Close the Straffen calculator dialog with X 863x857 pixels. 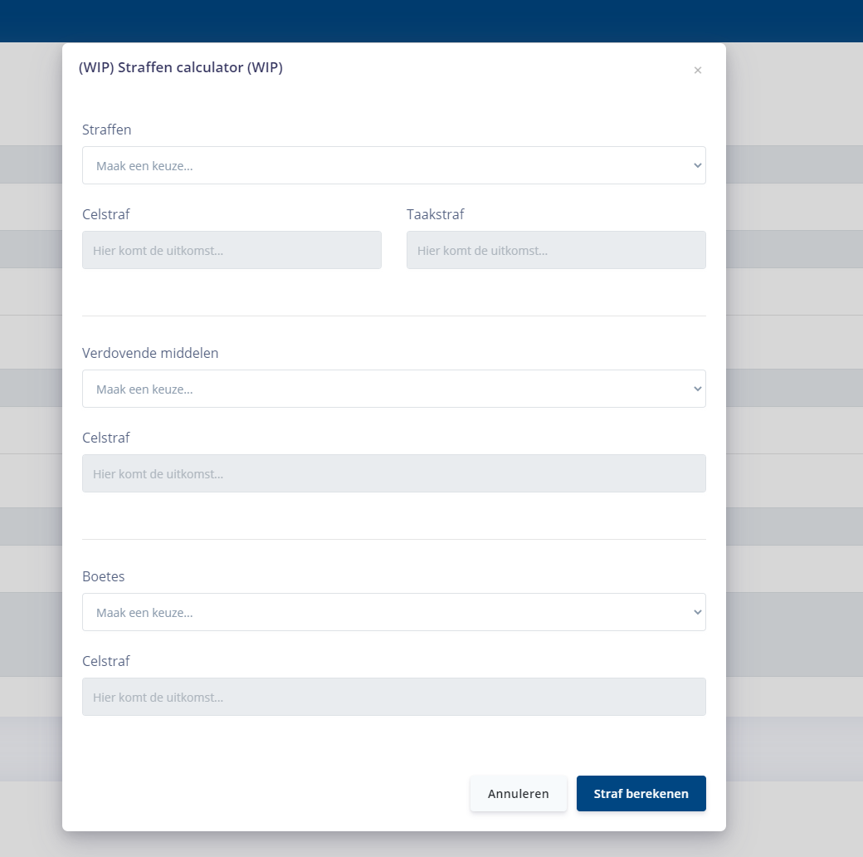(x=698, y=71)
